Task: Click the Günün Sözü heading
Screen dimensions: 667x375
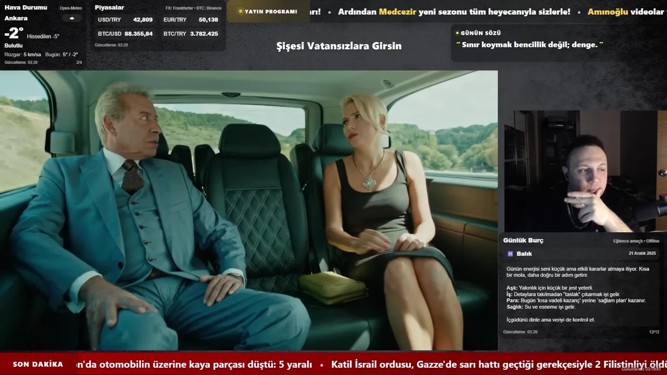Action: click(x=481, y=33)
